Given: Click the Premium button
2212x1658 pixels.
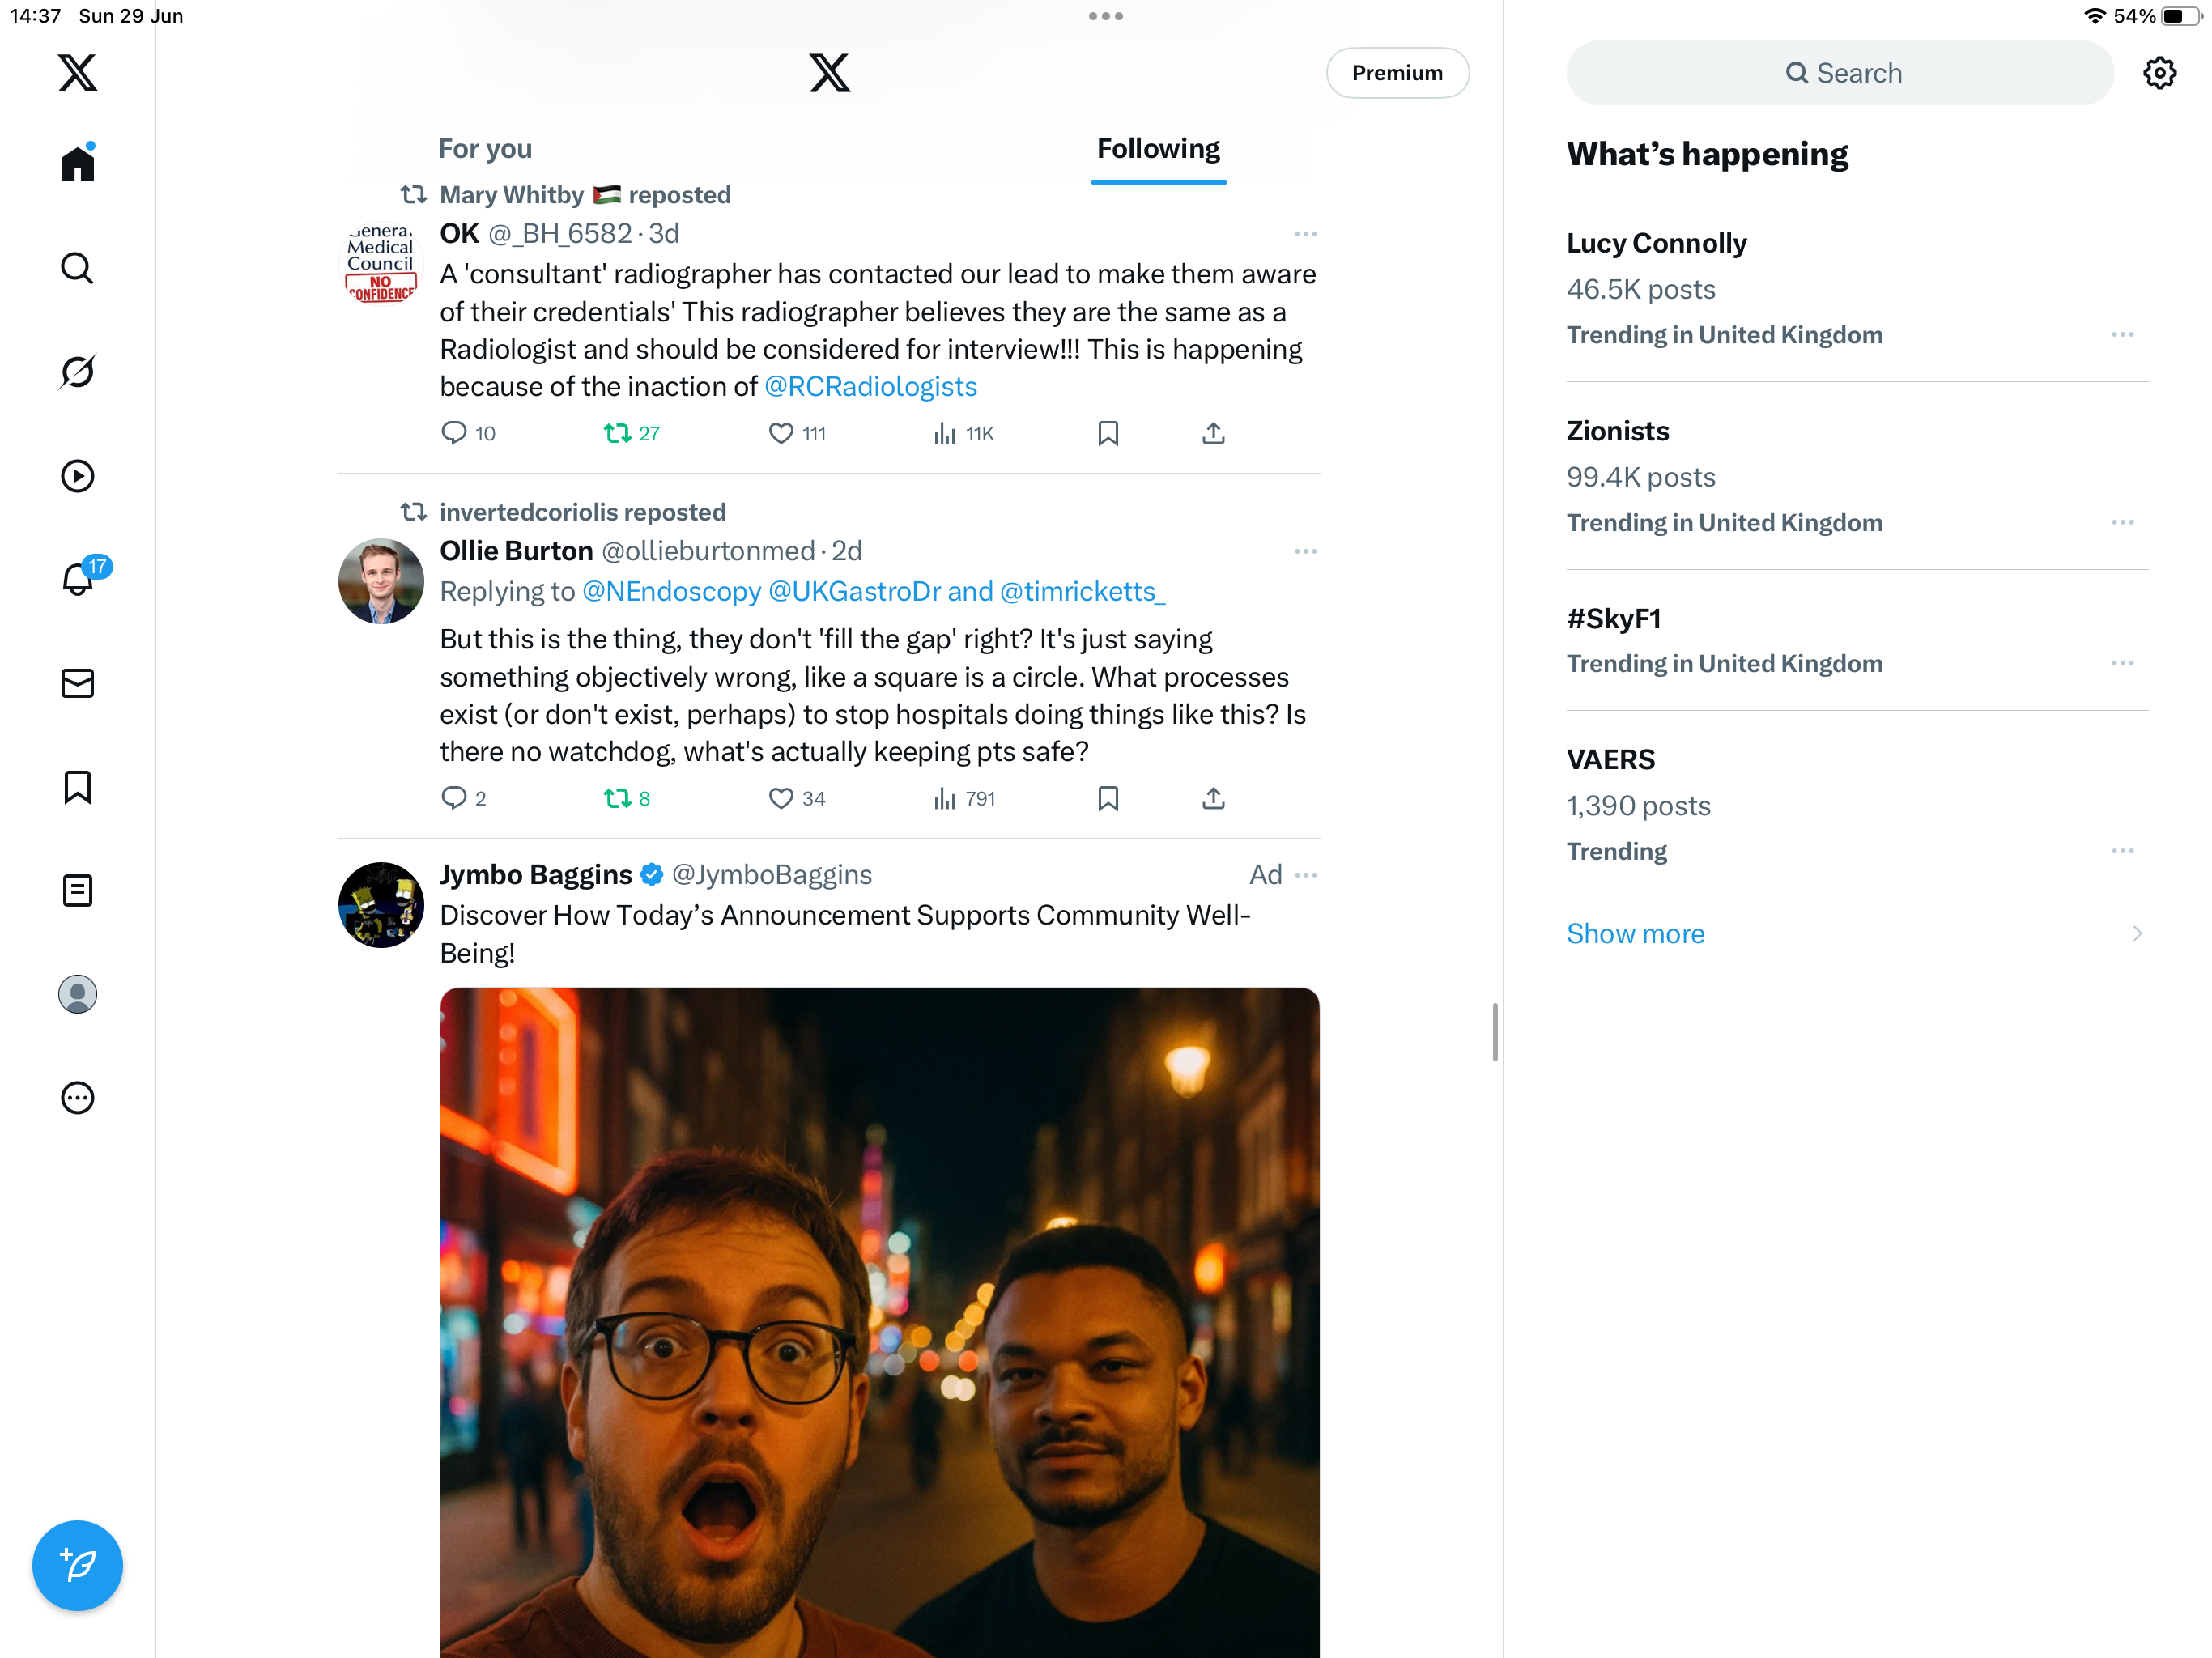Looking at the screenshot, I should 1397,73.
